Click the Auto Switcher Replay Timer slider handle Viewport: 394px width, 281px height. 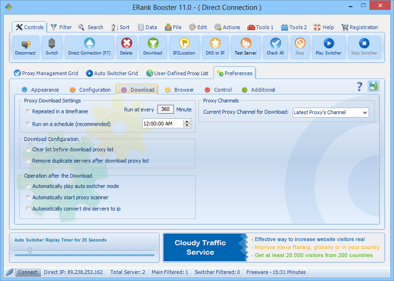click(x=30, y=250)
